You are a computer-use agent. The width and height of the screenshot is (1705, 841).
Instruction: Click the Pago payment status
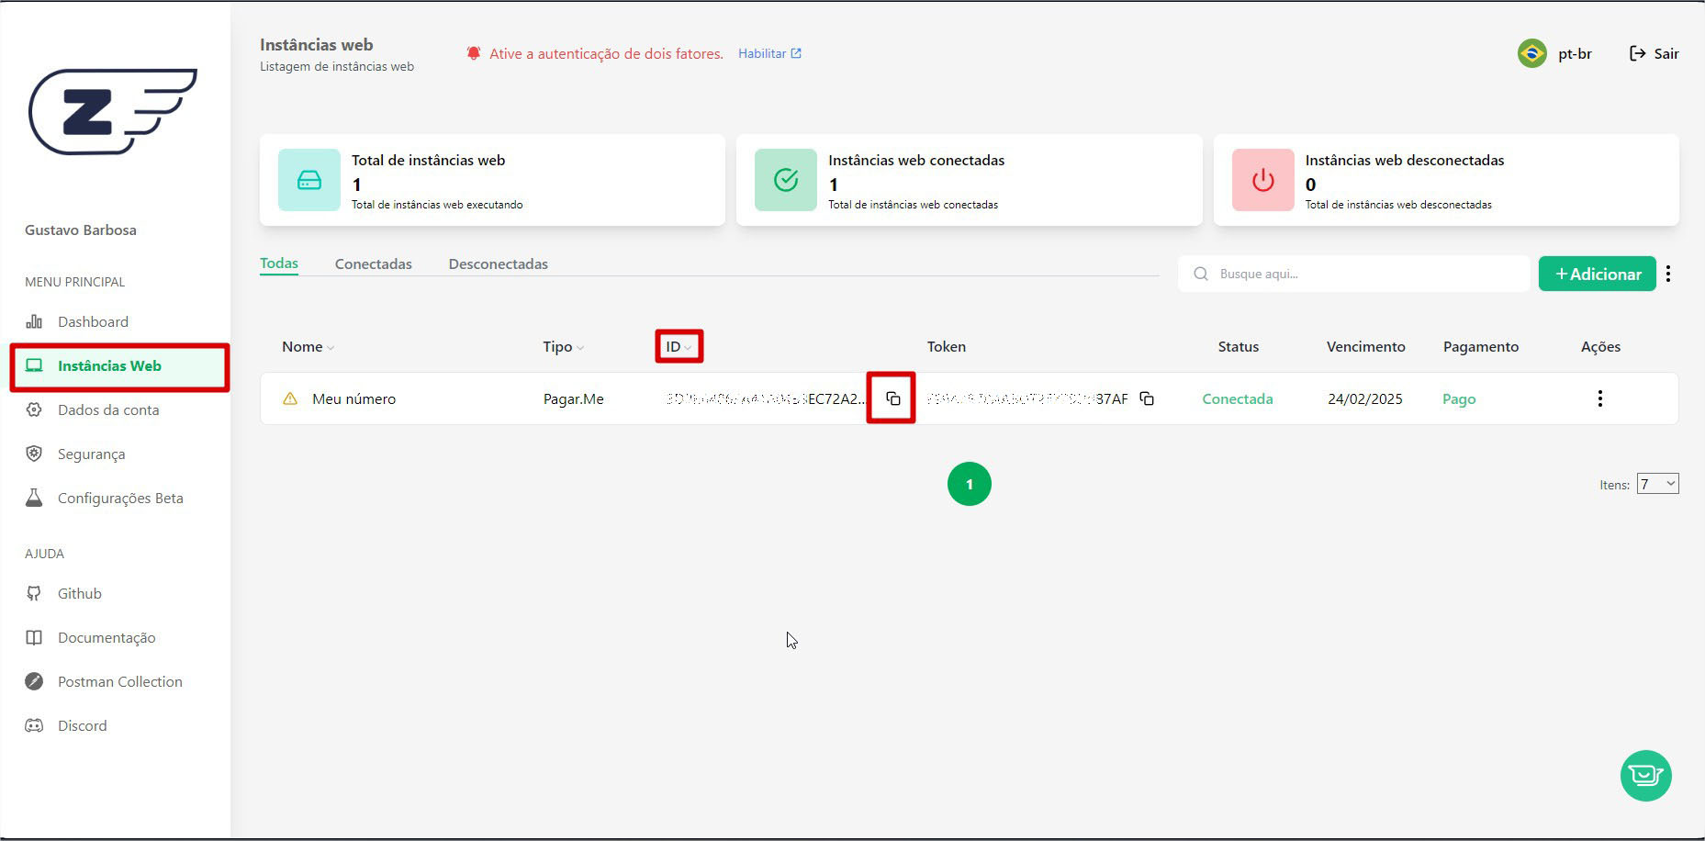1459,398
